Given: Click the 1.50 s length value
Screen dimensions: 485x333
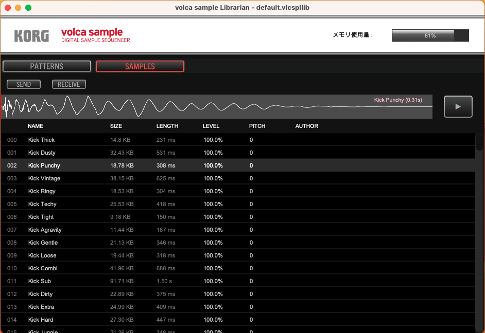Looking at the screenshot, I should [164, 281].
